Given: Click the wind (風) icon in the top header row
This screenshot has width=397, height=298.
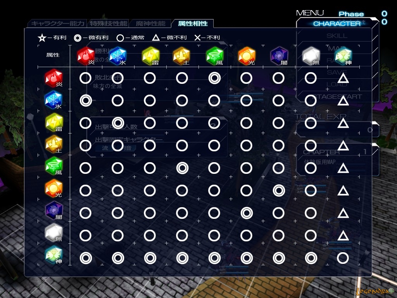Looking at the screenshot, I should click(214, 55).
